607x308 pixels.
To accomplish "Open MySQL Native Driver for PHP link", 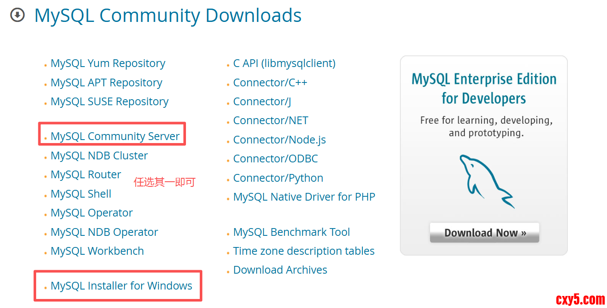I will point(304,197).
